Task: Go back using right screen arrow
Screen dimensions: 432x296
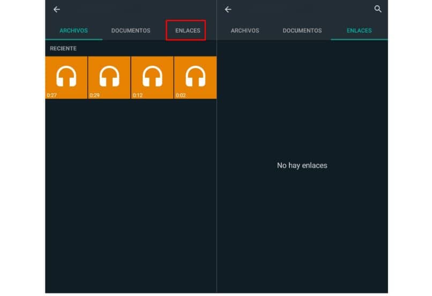Action: point(228,10)
